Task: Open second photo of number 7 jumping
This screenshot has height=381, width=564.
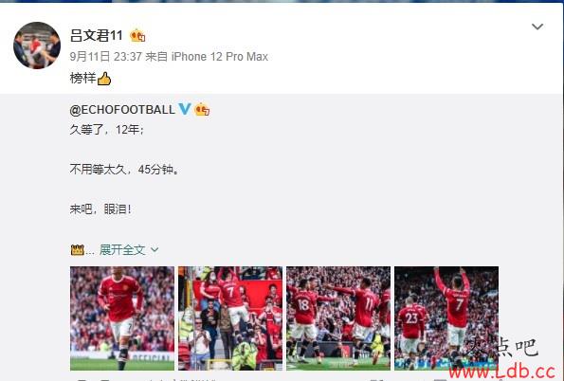Action: click(230, 318)
